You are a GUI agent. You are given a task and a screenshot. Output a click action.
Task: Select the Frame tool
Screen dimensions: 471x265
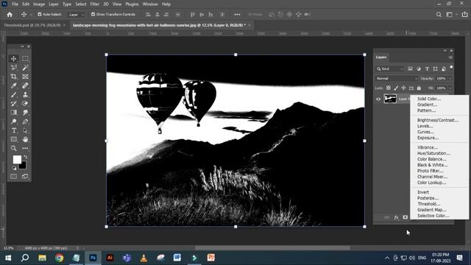pos(25,77)
